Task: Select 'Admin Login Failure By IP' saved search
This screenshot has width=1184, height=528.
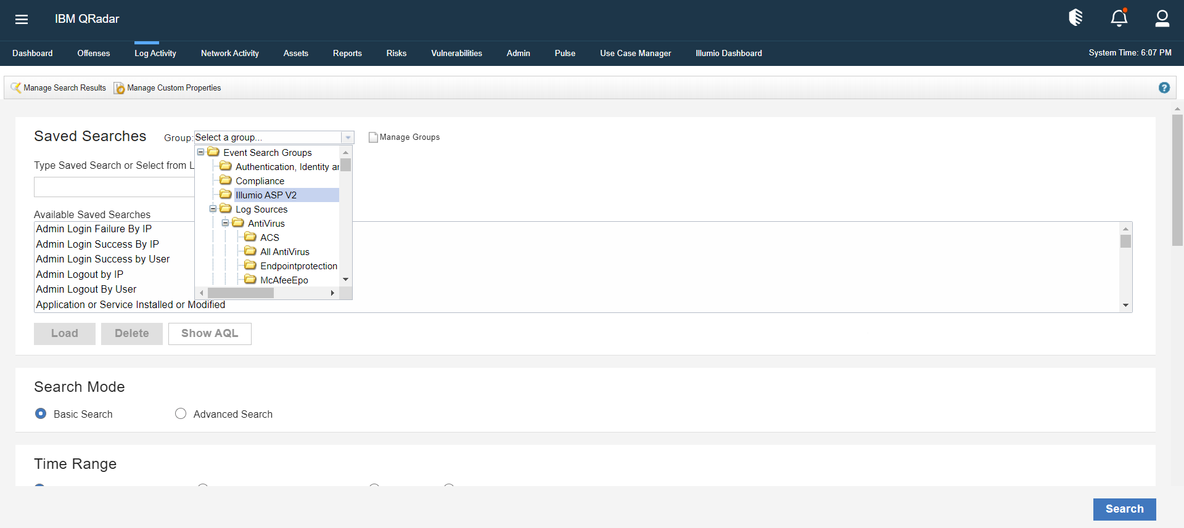Action: click(94, 229)
